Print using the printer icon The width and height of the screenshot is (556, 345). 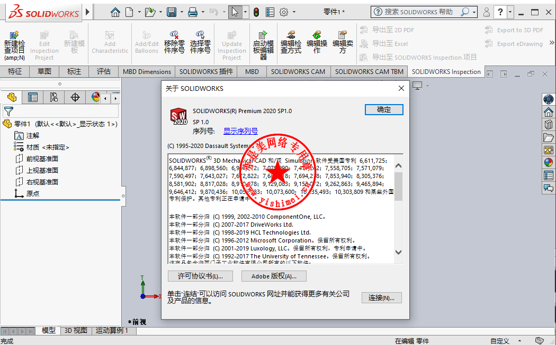click(193, 12)
